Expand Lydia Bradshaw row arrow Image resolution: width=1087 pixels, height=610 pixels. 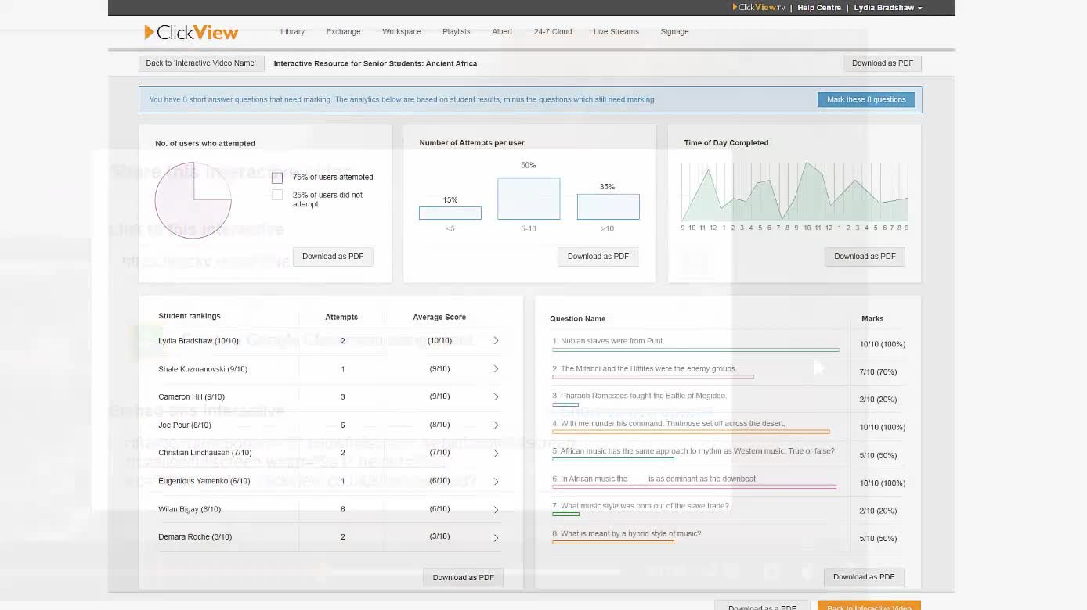[496, 341]
